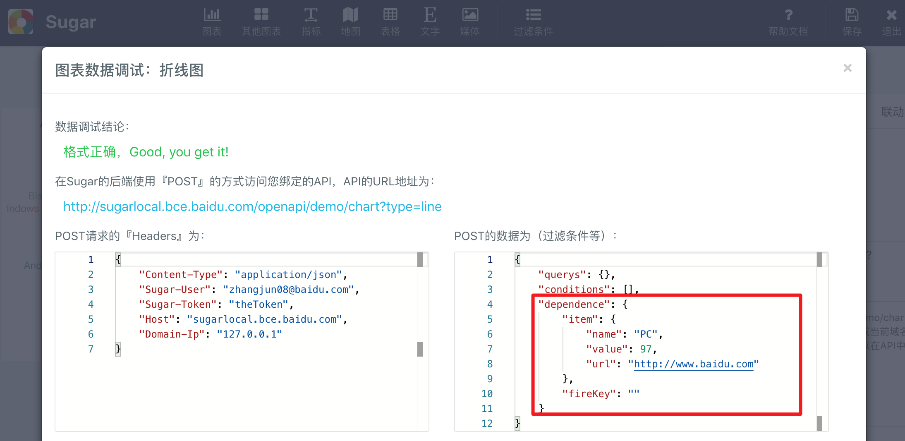Close the 图表数据调试 dialog
905x441 pixels.
pos(848,68)
